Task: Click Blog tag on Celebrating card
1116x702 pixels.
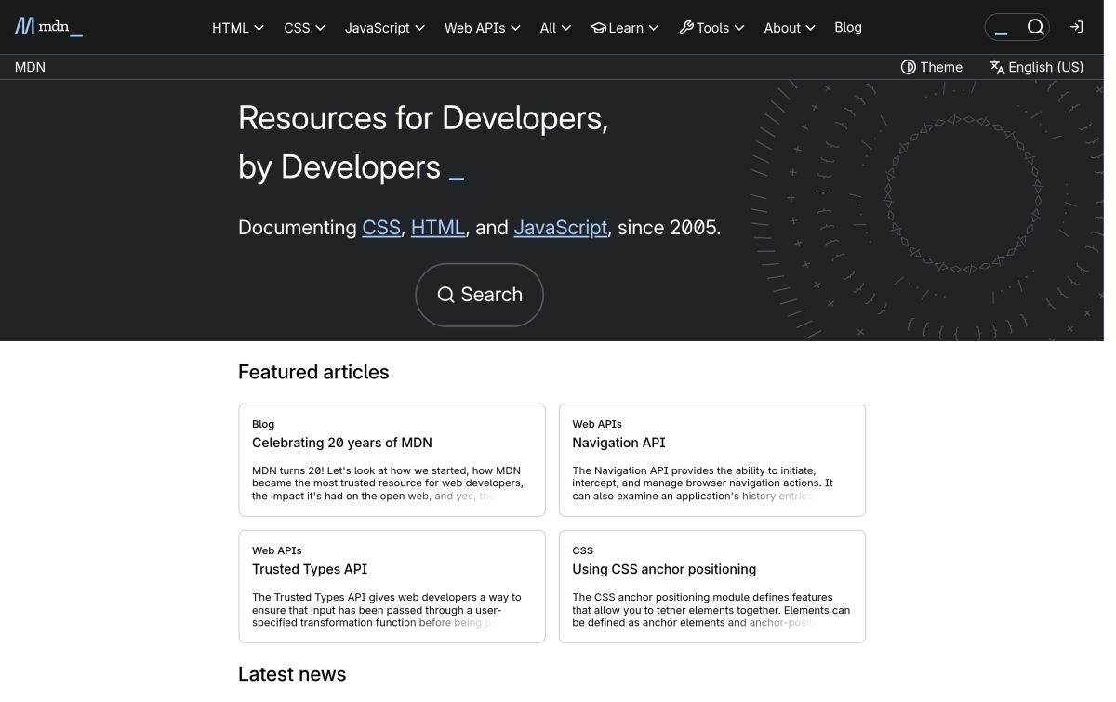Action: [x=263, y=424]
